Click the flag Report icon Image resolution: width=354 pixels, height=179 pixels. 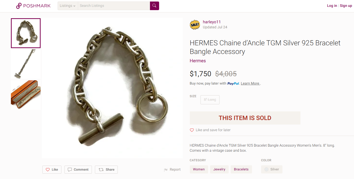pos(166,170)
